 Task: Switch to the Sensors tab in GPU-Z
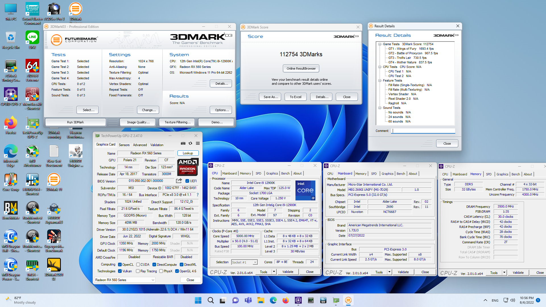click(x=124, y=145)
